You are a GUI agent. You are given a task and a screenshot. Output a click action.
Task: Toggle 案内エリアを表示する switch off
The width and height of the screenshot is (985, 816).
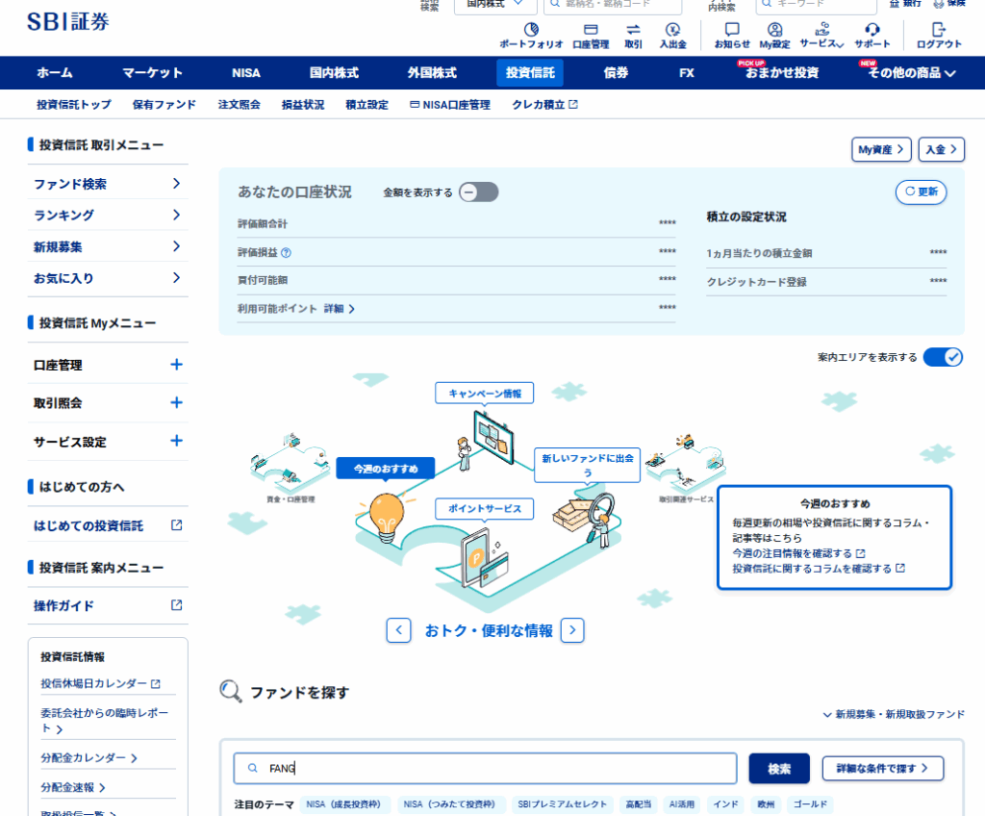click(x=943, y=357)
